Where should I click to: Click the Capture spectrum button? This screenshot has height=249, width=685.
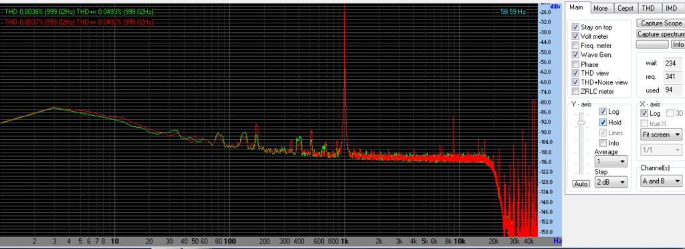[x=660, y=34]
